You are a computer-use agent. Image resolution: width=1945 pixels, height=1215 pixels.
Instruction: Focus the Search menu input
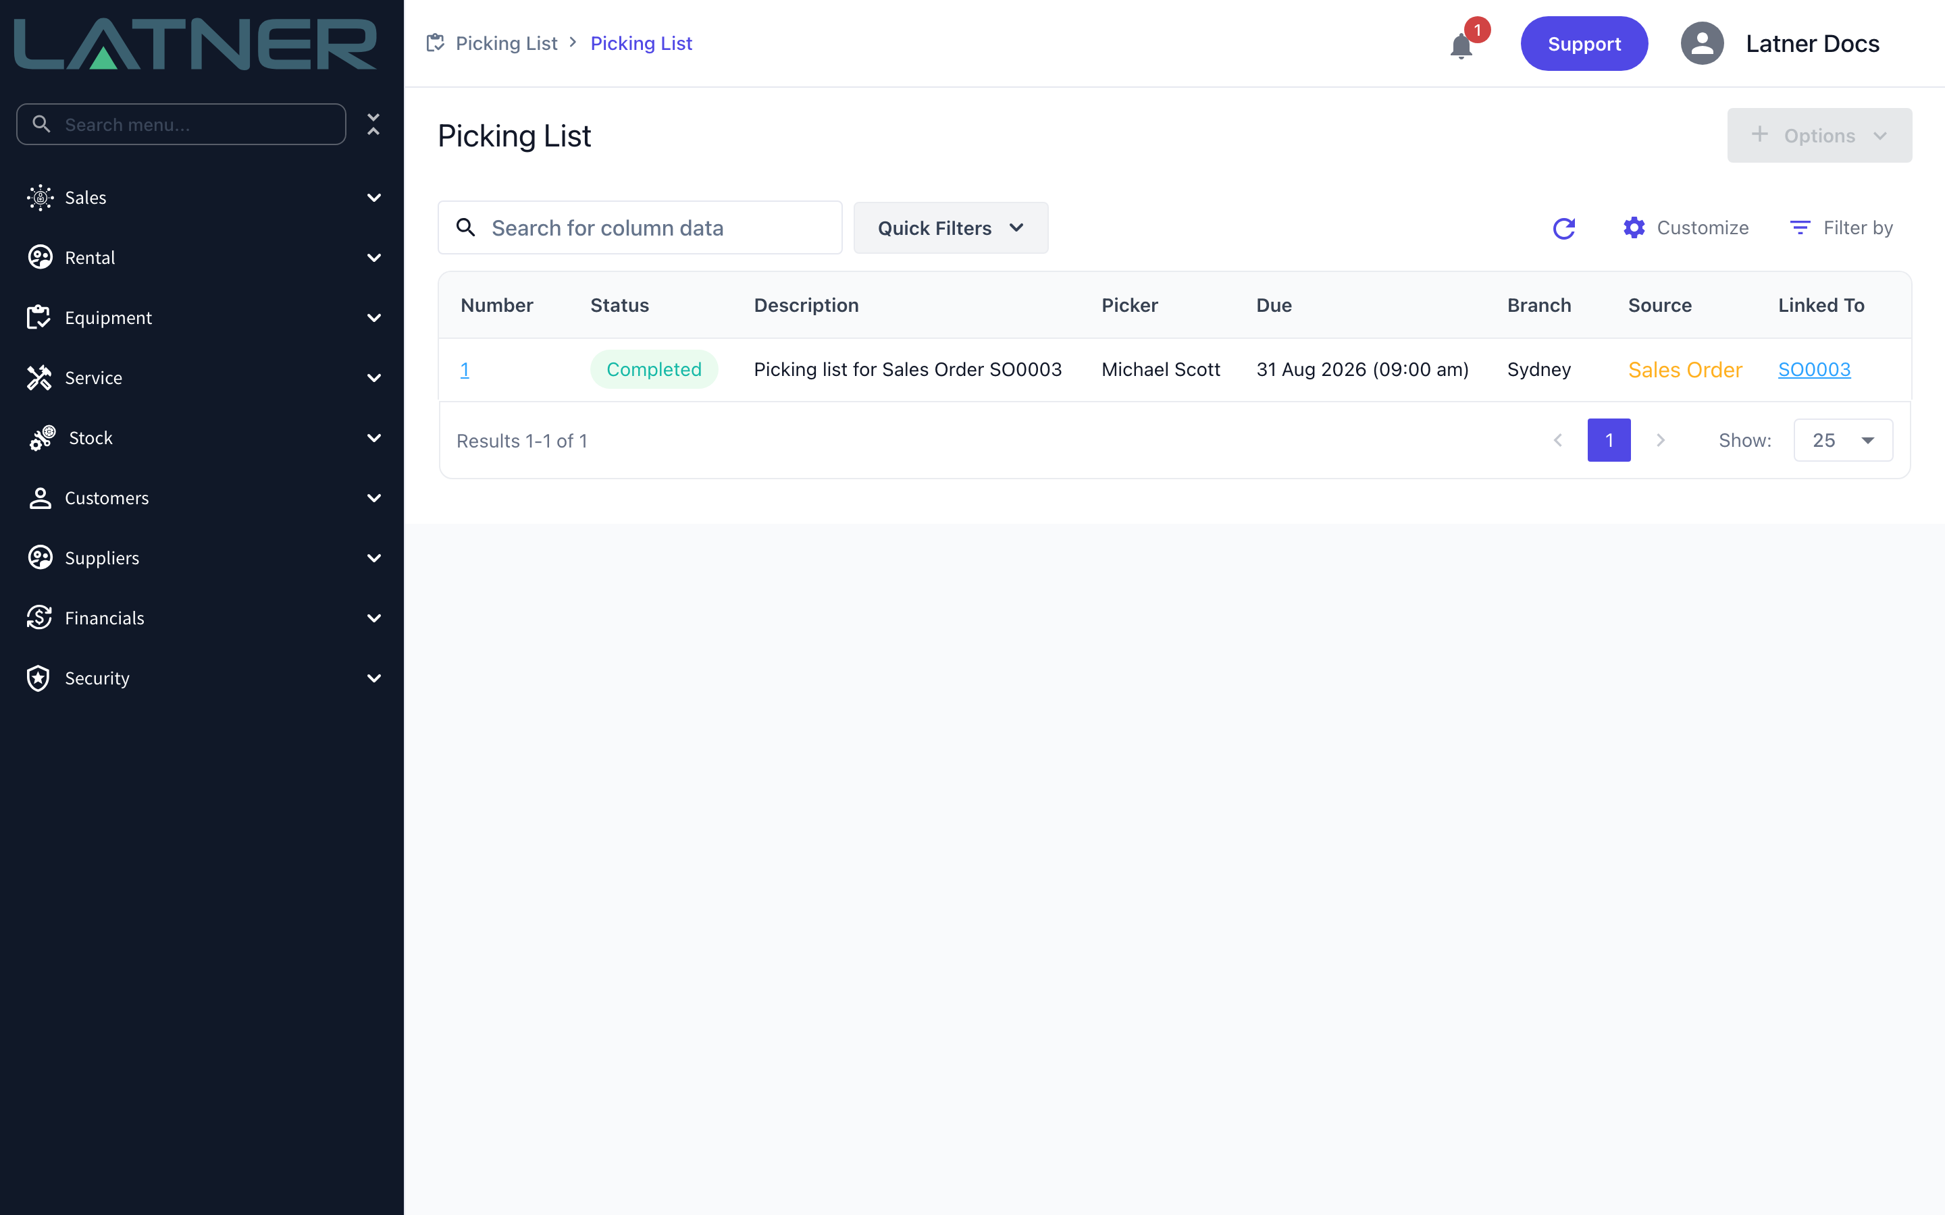182,124
